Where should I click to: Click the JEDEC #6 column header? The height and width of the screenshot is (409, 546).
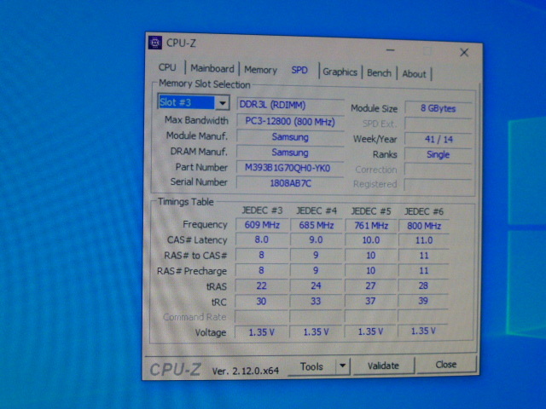[424, 211]
